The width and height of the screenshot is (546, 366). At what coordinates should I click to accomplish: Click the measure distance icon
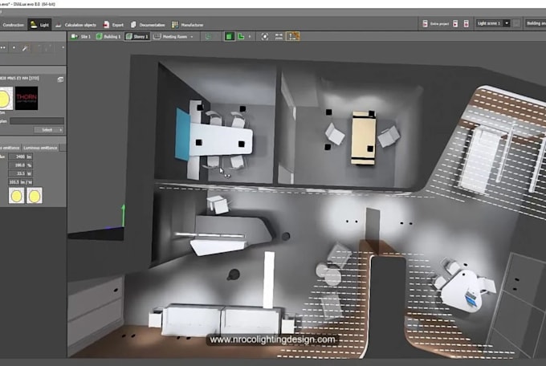(279, 37)
